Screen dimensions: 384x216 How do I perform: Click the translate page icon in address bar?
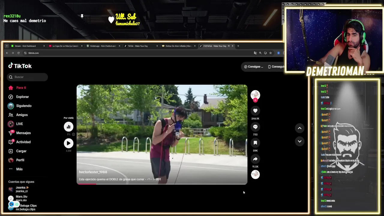(x=255, y=53)
